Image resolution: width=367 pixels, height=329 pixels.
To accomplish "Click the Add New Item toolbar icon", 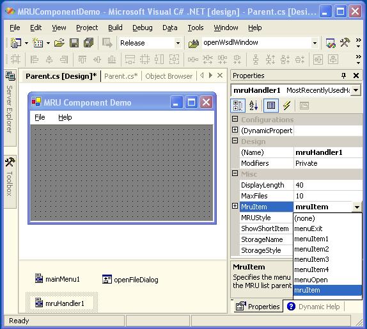I will (38, 43).
